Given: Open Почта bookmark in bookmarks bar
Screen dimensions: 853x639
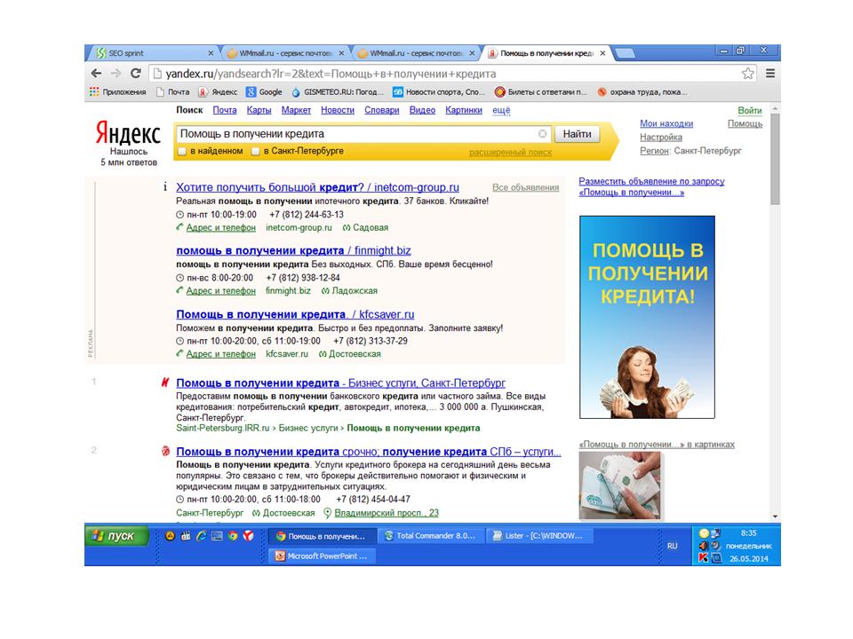Looking at the screenshot, I should [173, 91].
